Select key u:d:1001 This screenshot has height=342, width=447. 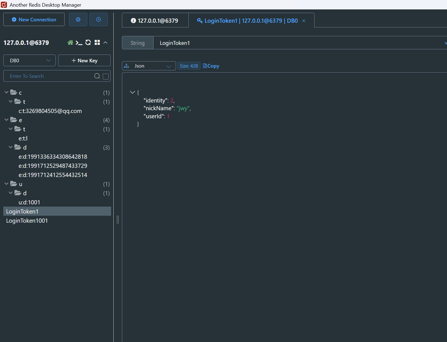(x=29, y=202)
